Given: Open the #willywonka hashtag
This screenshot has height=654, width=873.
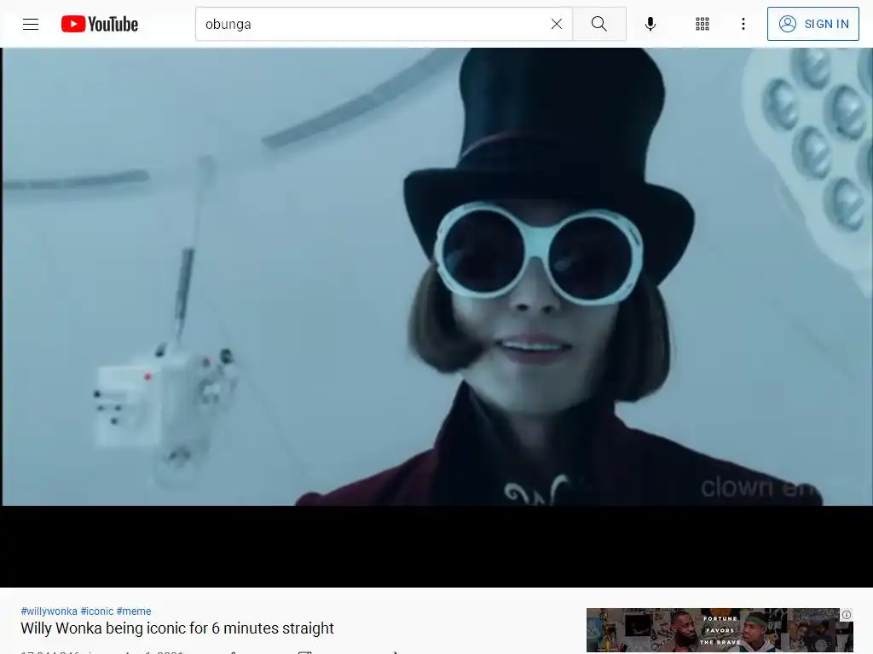Looking at the screenshot, I should coord(49,611).
